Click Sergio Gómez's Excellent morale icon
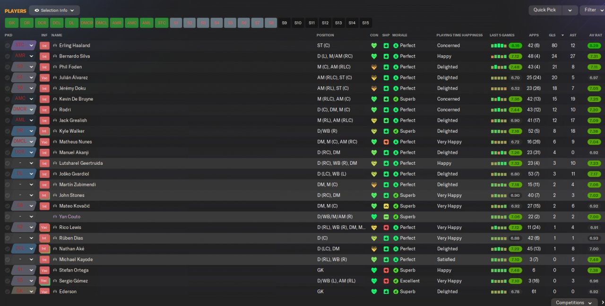Viewport: 605px width, 306px height. (x=396, y=281)
